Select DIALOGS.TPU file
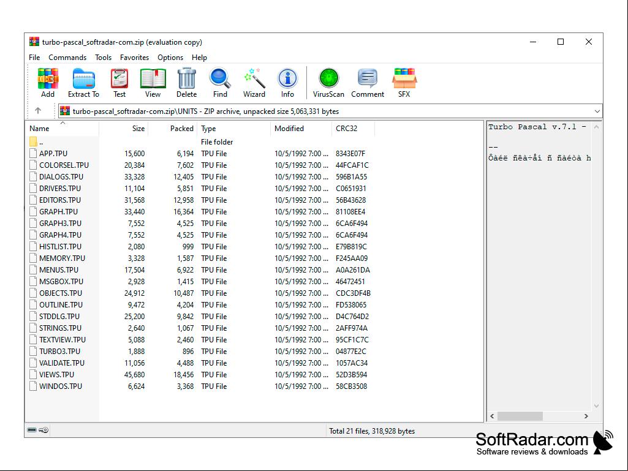 click(x=61, y=176)
